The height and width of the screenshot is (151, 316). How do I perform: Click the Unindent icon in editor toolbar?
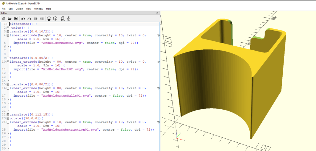point(35,19)
